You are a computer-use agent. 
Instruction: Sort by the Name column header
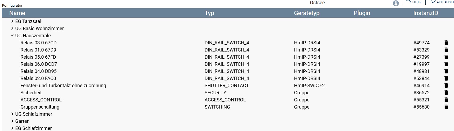pyautogui.click(x=17, y=13)
